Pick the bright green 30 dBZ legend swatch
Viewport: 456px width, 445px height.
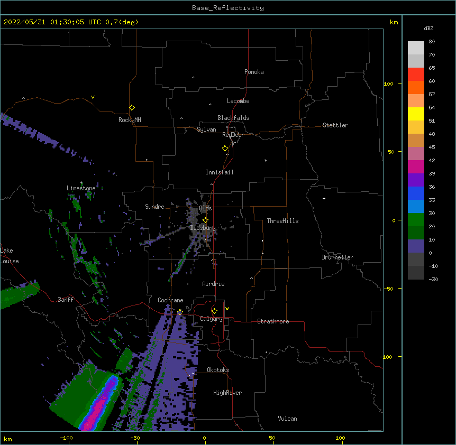(416, 220)
